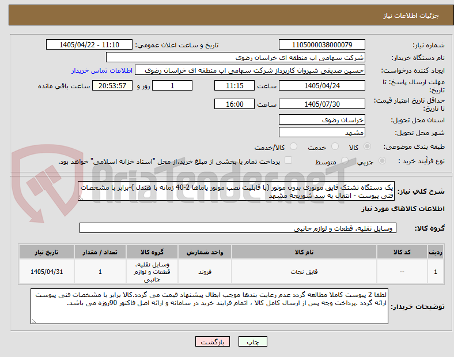
Task: Select the کالا/خدمت radio button
Action: pos(294,146)
